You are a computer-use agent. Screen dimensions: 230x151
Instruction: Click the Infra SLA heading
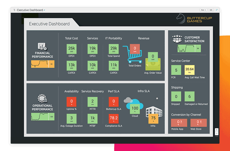144,91
